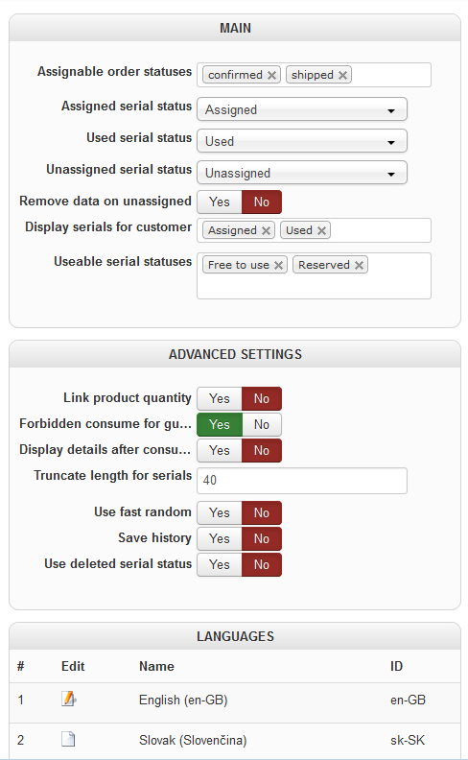Viewport: 468px width, 760px height.
Task: Set Use deleted serial status to Yes
Action: point(220,564)
